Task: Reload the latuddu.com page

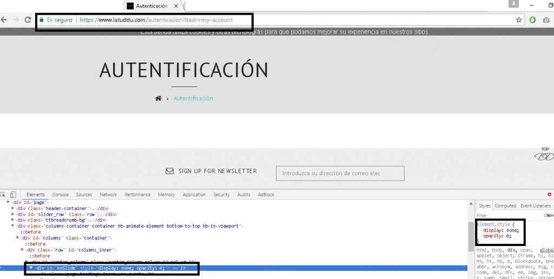Action: point(28,20)
